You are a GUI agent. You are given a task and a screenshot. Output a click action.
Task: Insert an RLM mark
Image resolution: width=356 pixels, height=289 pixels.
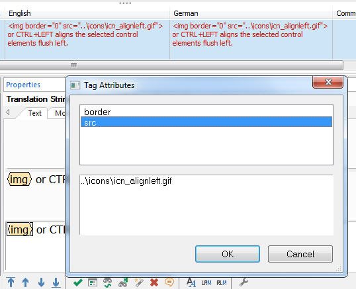[x=222, y=283]
